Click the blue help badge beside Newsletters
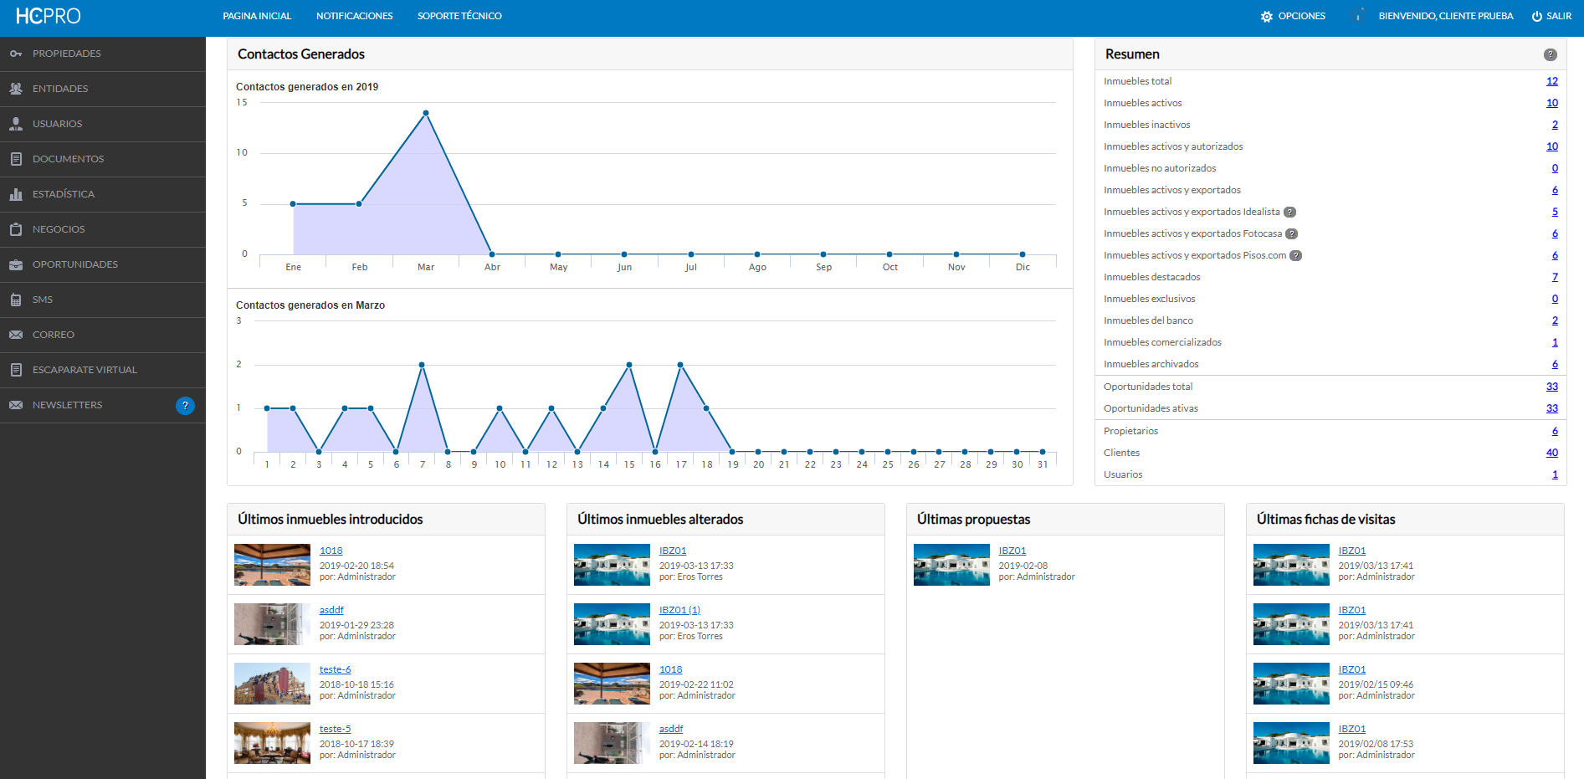The width and height of the screenshot is (1584, 779). click(x=185, y=405)
